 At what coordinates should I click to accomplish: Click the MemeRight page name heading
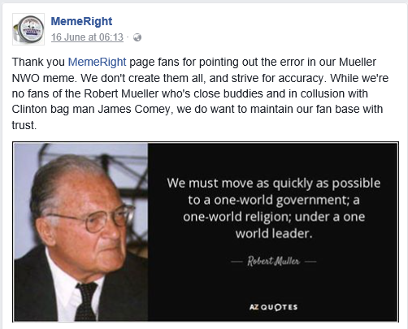click(81, 21)
